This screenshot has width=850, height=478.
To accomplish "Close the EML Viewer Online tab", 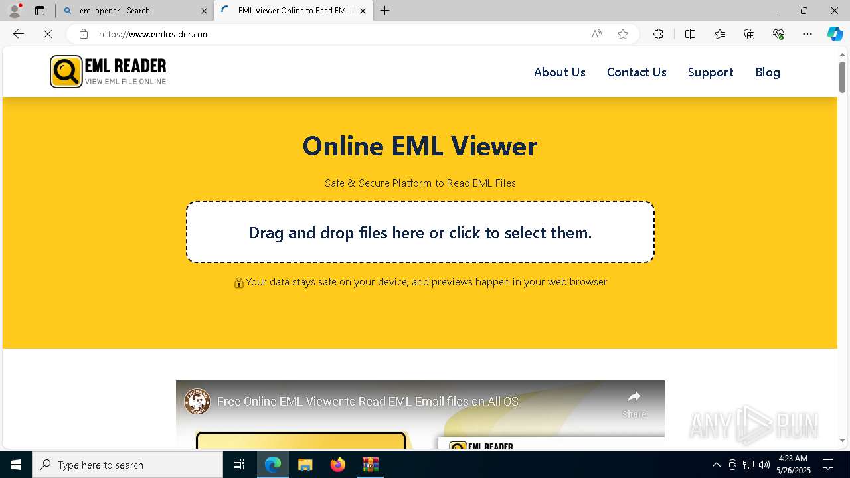I will [363, 11].
